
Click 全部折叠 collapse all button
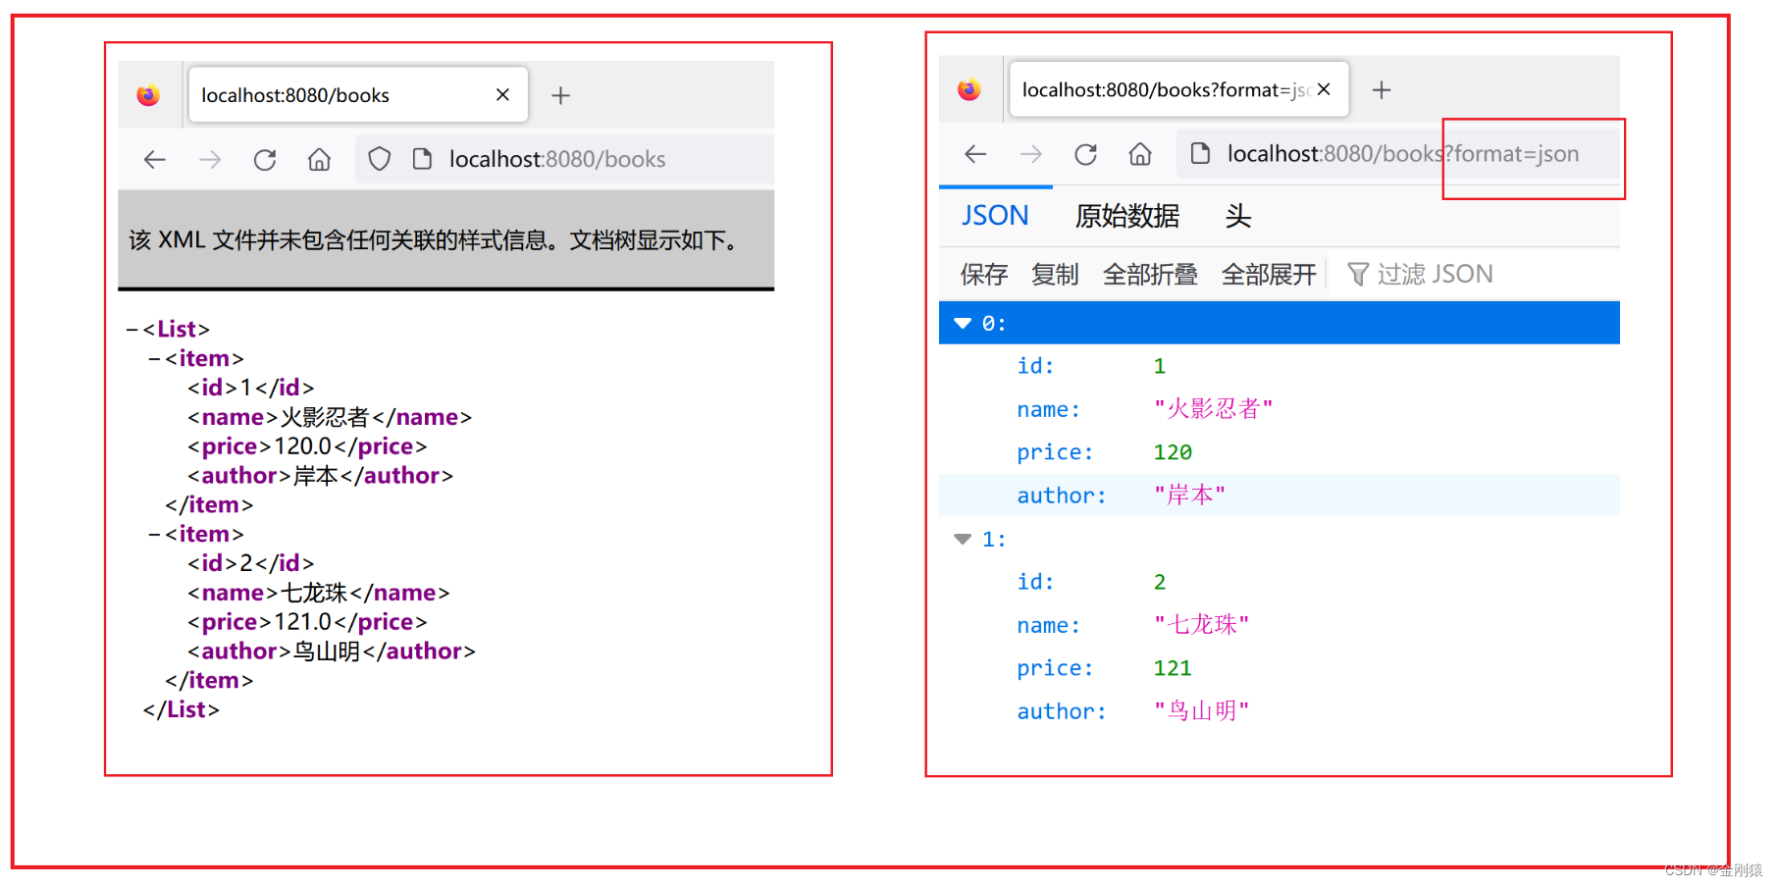point(1150,274)
